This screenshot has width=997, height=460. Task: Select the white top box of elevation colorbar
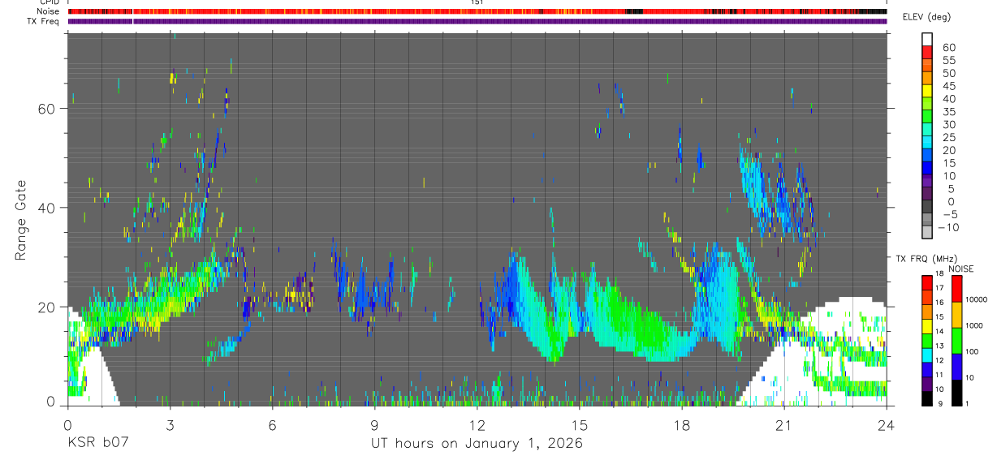point(927,39)
